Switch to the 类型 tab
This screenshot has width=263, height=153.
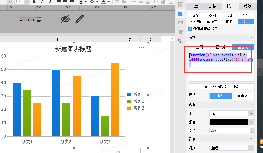195,6
